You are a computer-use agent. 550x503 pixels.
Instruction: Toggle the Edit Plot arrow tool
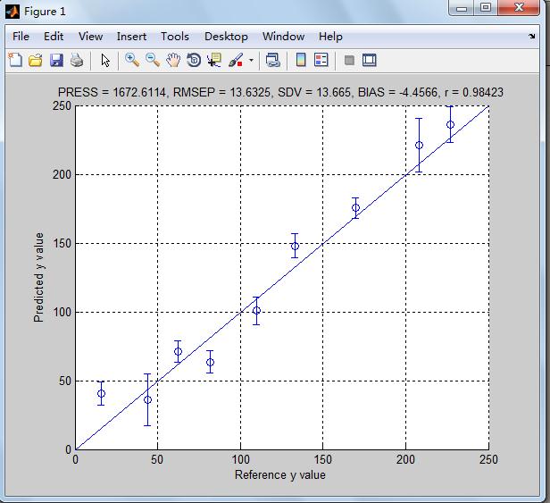(105, 61)
